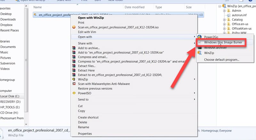Click the Office.en-us folder icon
Screen dimensions: 256x140
(229, 24)
